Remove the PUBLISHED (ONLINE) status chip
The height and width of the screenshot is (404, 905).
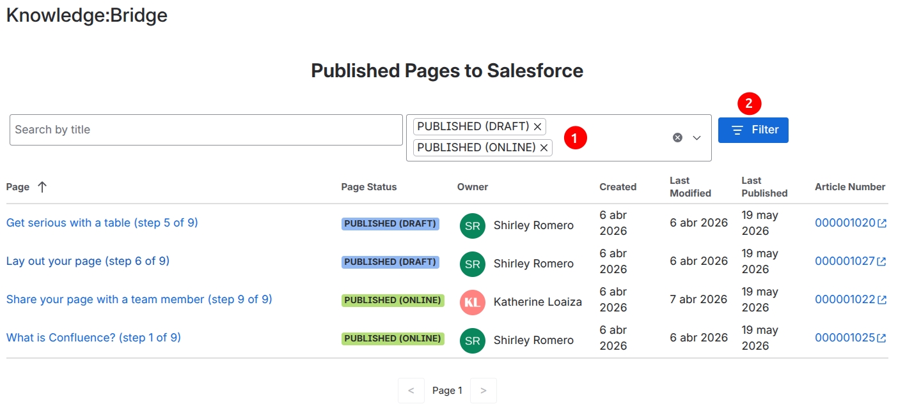pyautogui.click(x=544, y=148)
